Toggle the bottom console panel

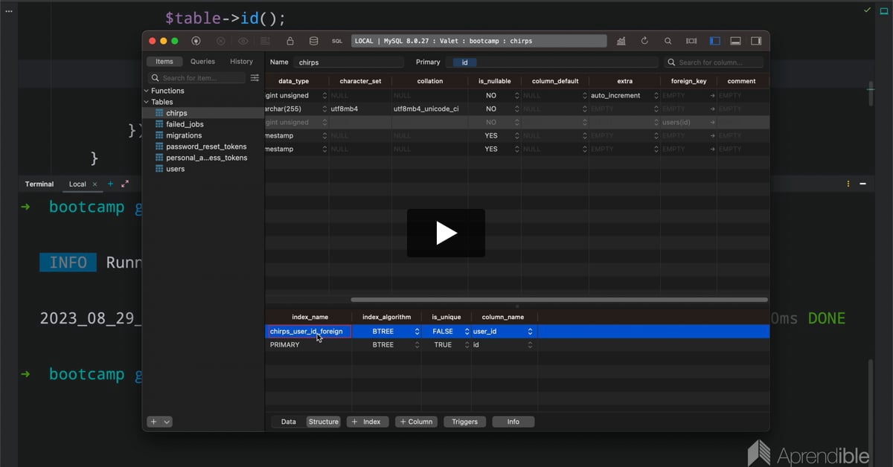pos(735,42)
